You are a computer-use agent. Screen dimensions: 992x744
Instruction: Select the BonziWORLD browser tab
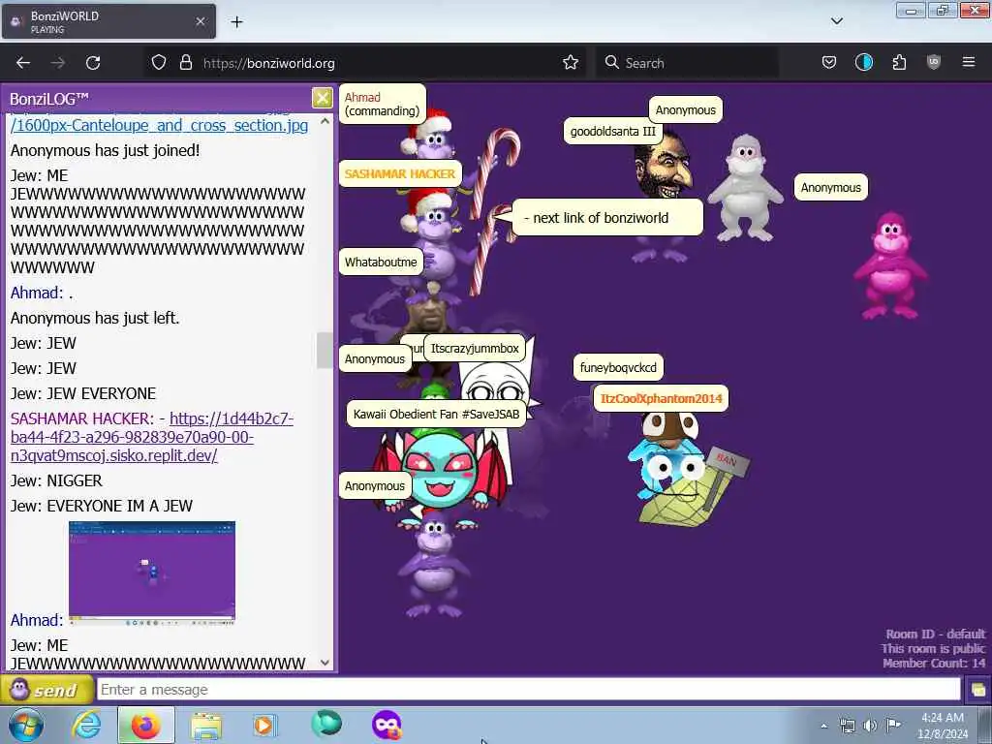108,21
